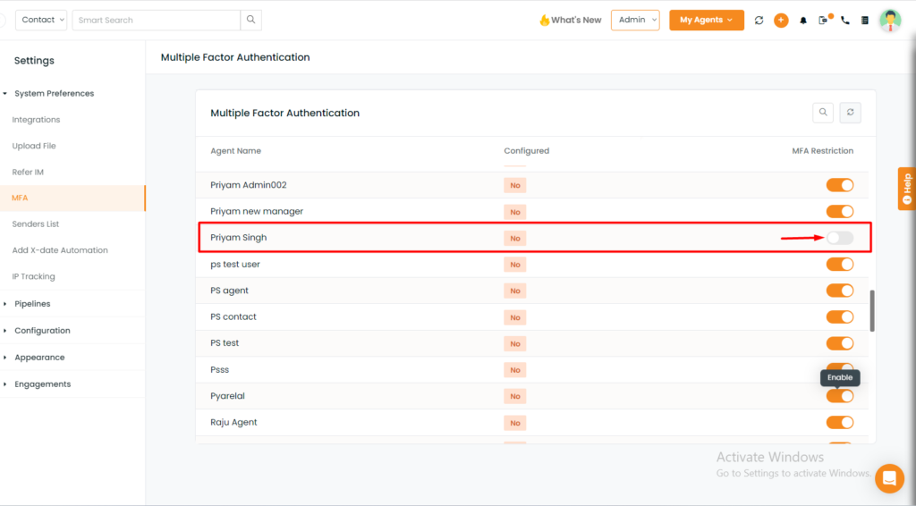Open the notifications bell icon
916x506 pixels.
click(803, 21)
